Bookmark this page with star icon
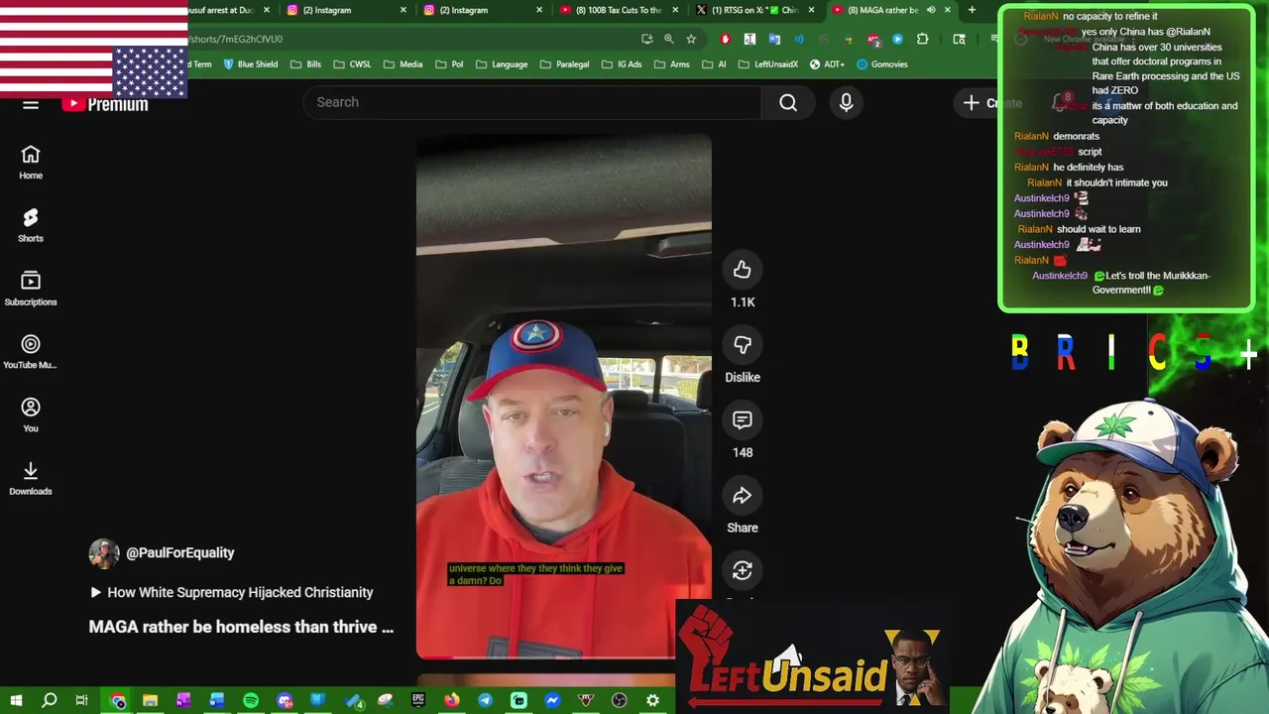Screen dimensions: 1269x714 [691, 39]
